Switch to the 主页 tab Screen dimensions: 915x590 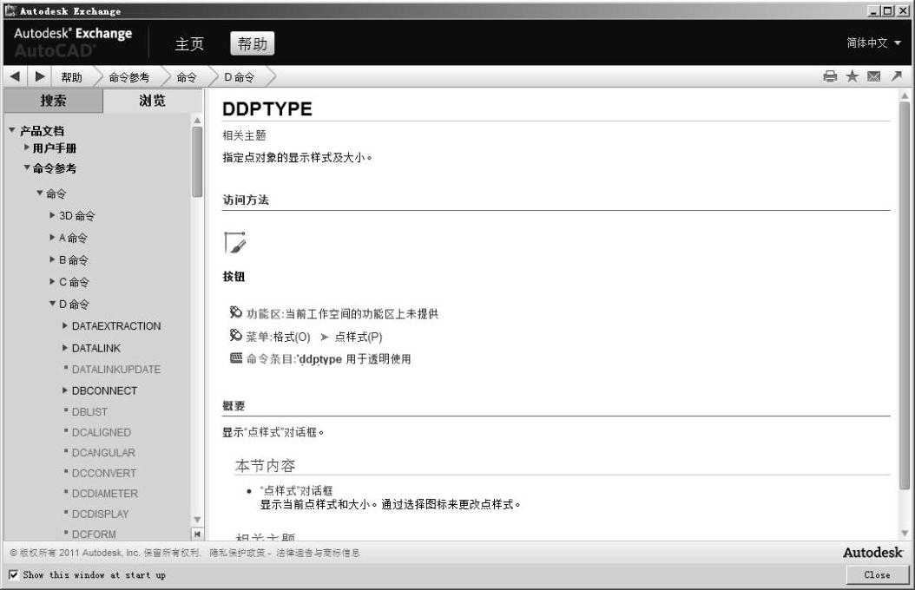pos(189,43)
